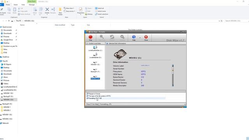Click Select none in the ribbon
Image resolution: width=249 pixels, height=140 pixels.
click(x=100, y=11)
